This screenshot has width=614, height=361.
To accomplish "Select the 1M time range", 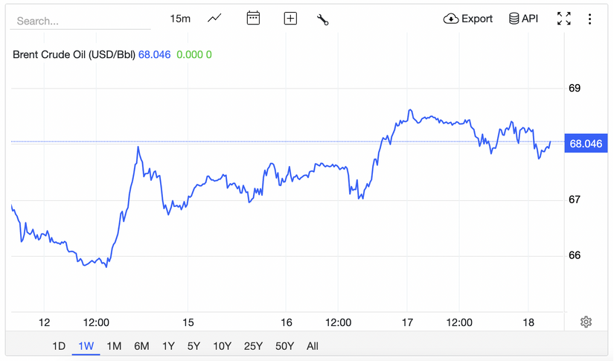I will [x=114, y=346].
